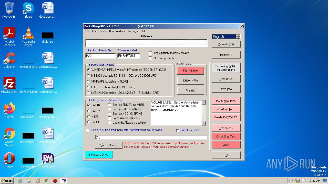Enable Set partition as non-bootable

pos(150,53)
